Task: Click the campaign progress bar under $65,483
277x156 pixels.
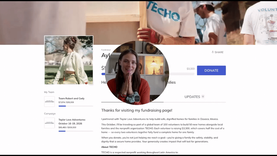Action: point(76,131)
